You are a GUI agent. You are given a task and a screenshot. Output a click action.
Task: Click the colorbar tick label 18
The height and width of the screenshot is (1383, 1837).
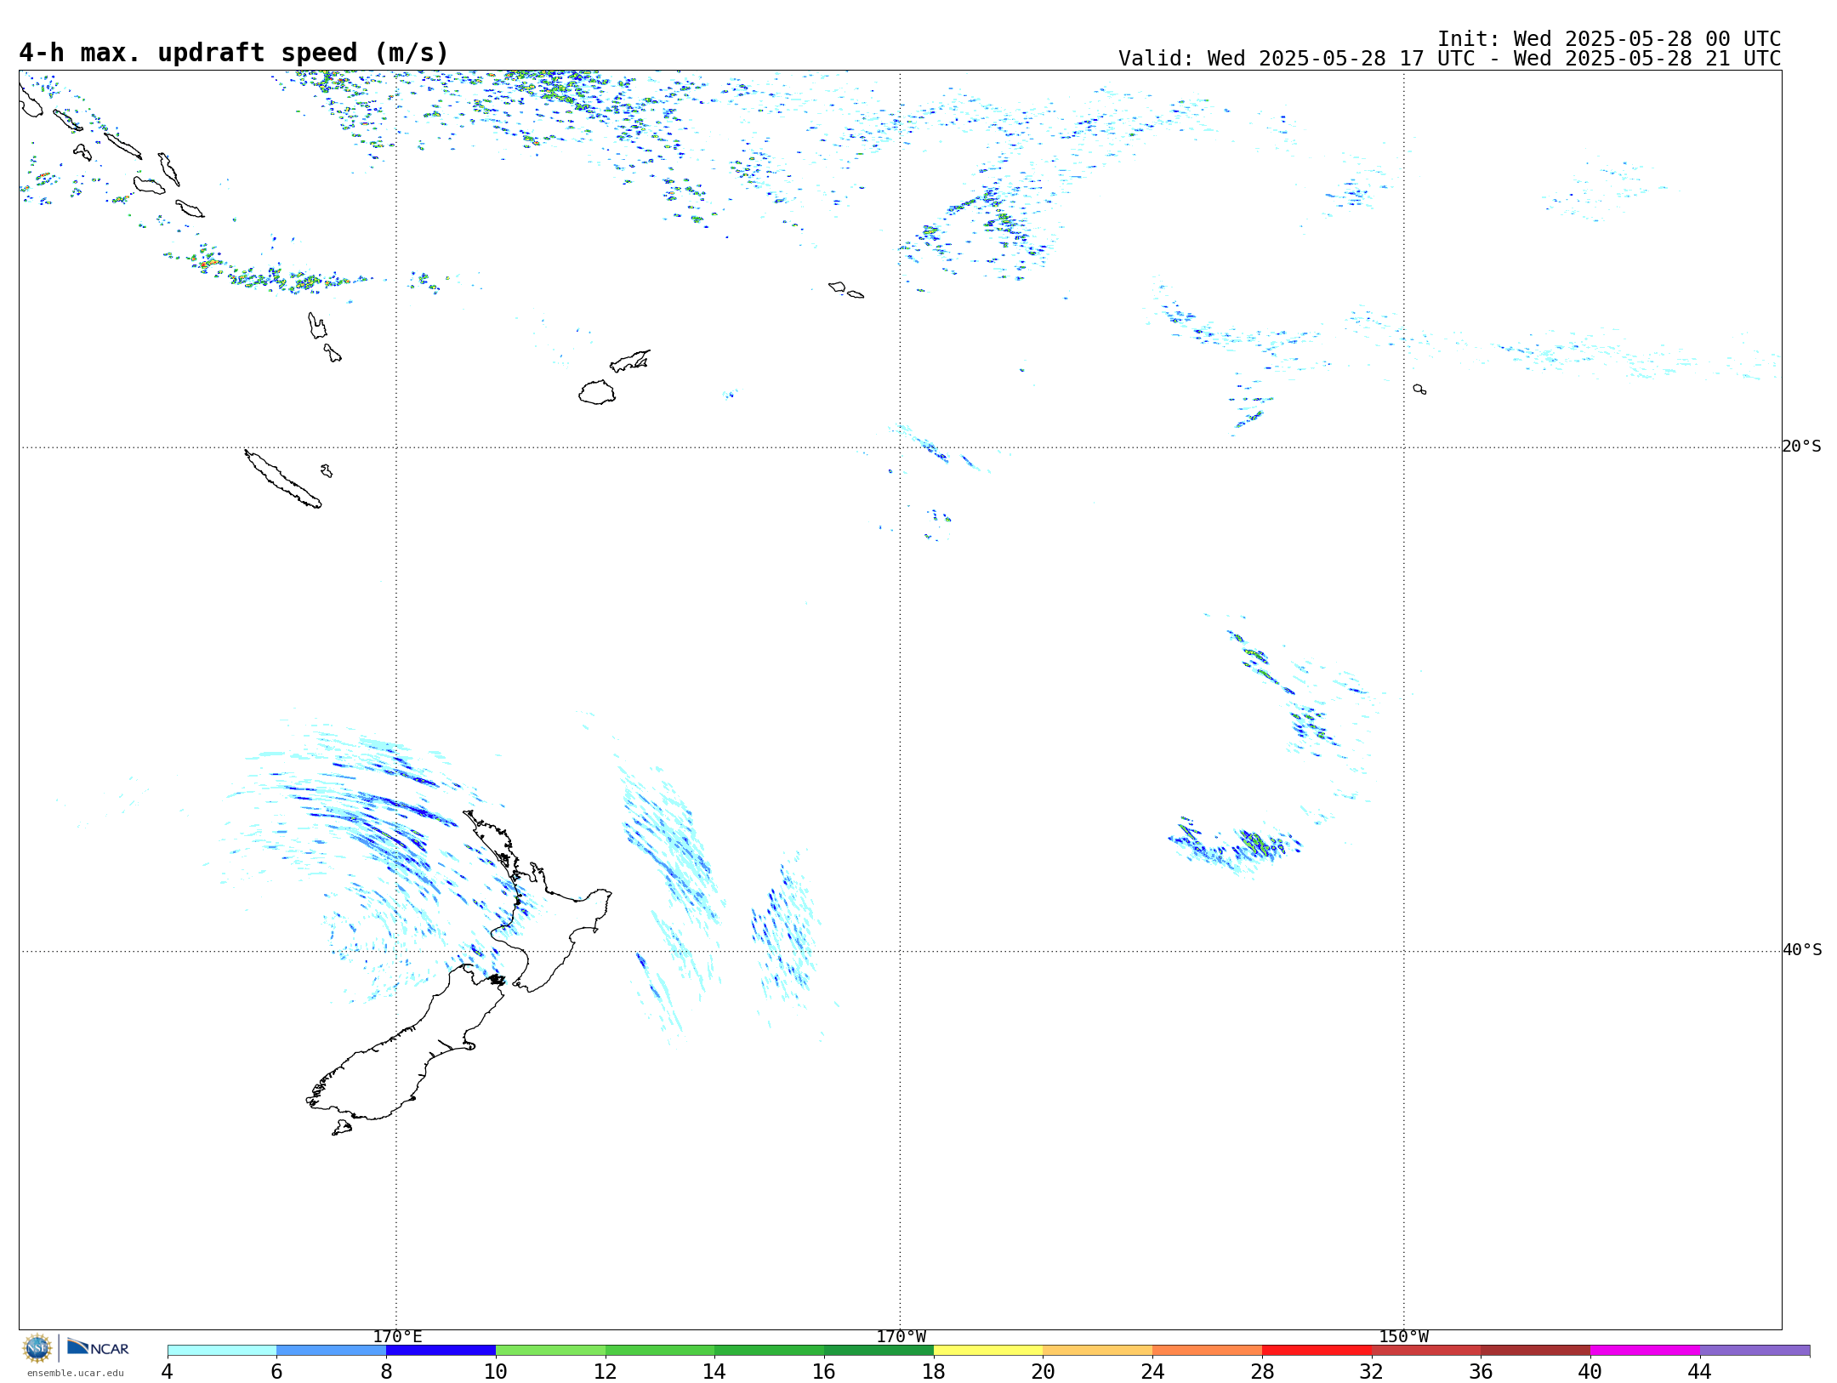click(934, 1371)
